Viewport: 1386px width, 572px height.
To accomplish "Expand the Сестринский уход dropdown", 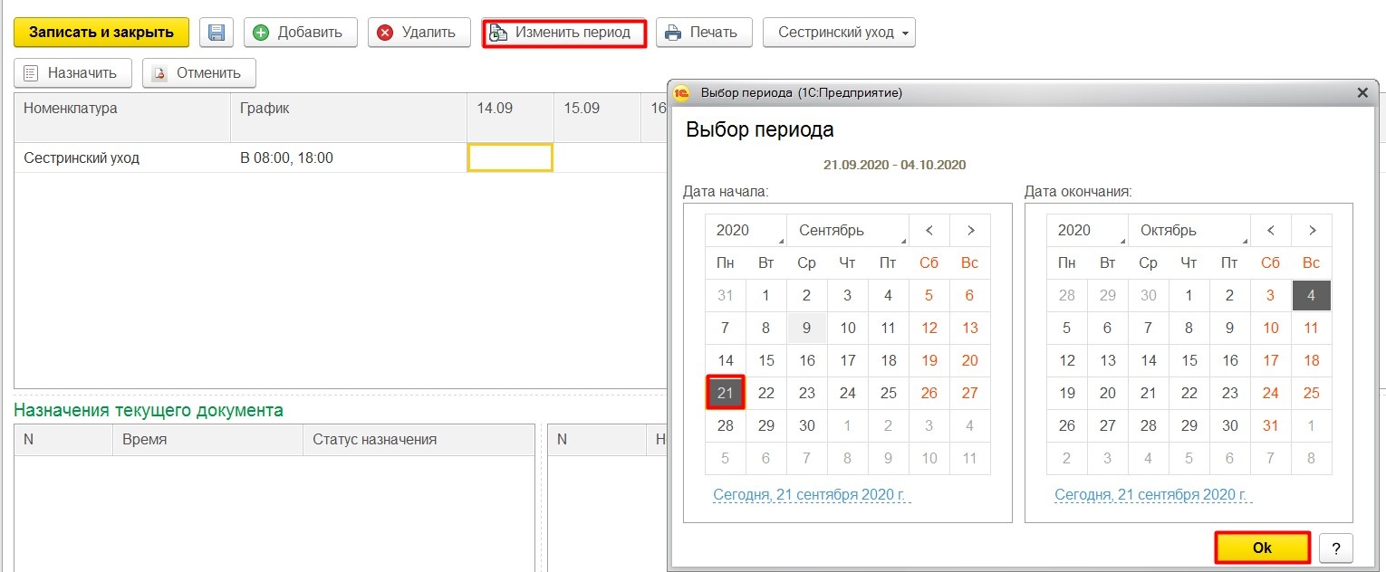I will pos(839,33).
